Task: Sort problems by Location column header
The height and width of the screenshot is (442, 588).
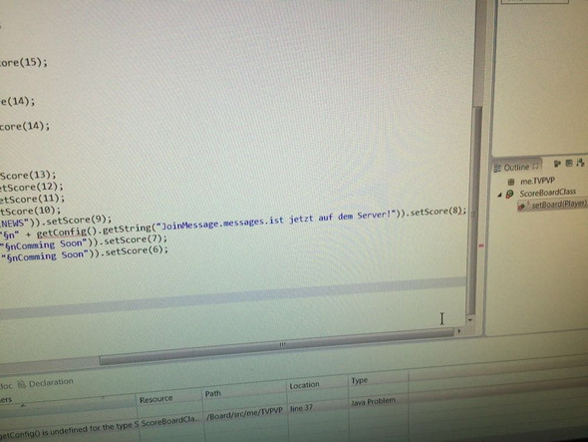Action: pyautogui.click(x=304, y=385)
